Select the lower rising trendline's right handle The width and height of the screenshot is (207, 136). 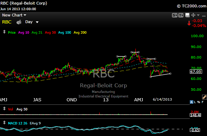click(170, 74)
